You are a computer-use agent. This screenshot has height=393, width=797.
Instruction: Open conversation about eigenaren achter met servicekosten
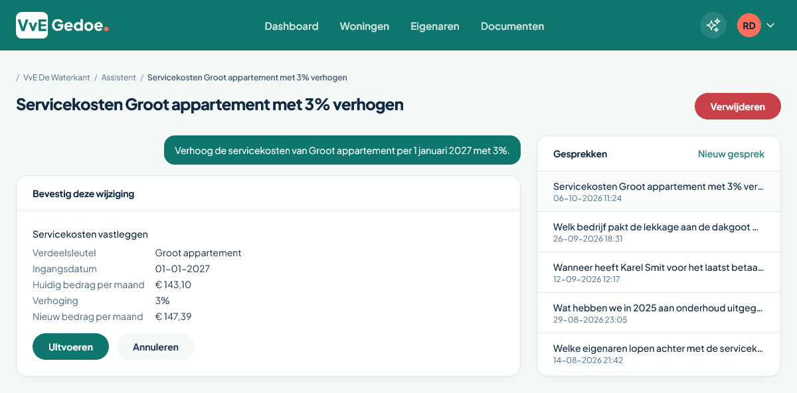point(659,354)
